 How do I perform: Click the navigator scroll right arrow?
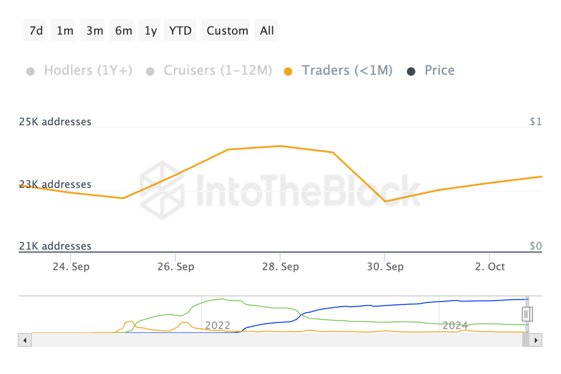click(x=536, y=340)
